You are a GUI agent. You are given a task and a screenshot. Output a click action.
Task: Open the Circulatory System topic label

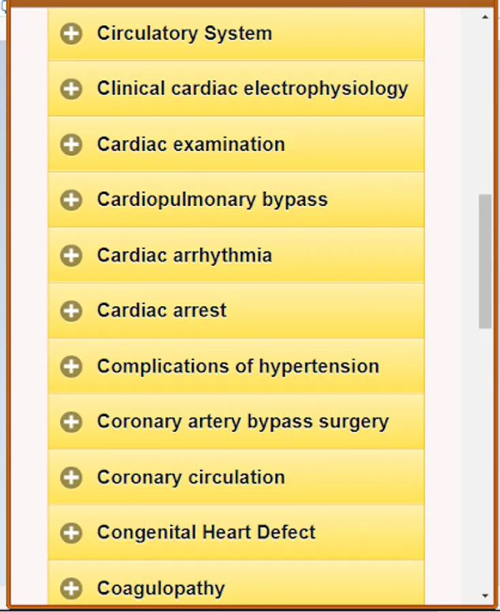coord(184,33)
